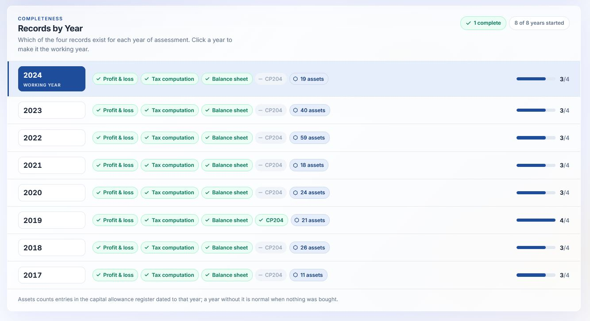Viewport: 590px width, 321px height.
Task: Click the 2024 assets hexagon icon
Action: [295, 79]
